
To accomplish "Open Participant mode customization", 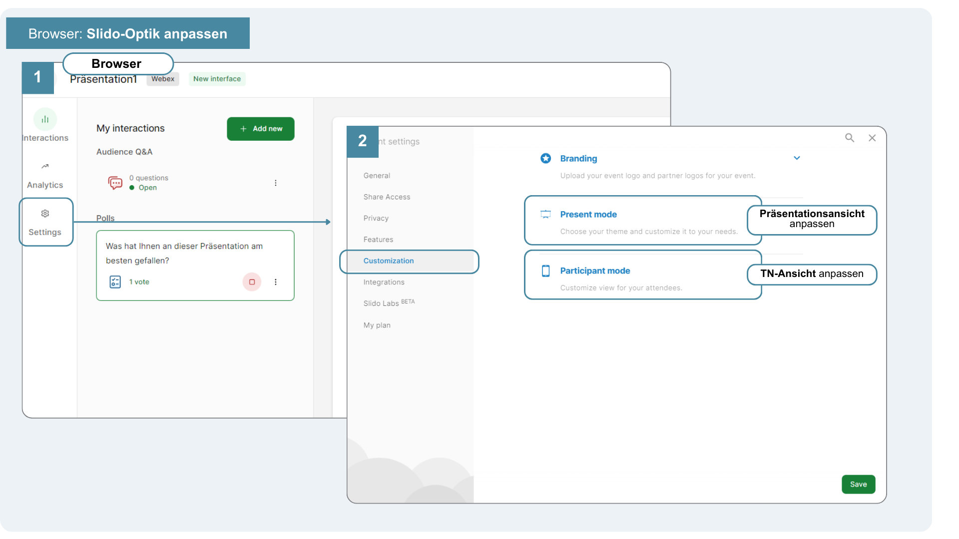I will pyautogui.click(x=595, y=270).
